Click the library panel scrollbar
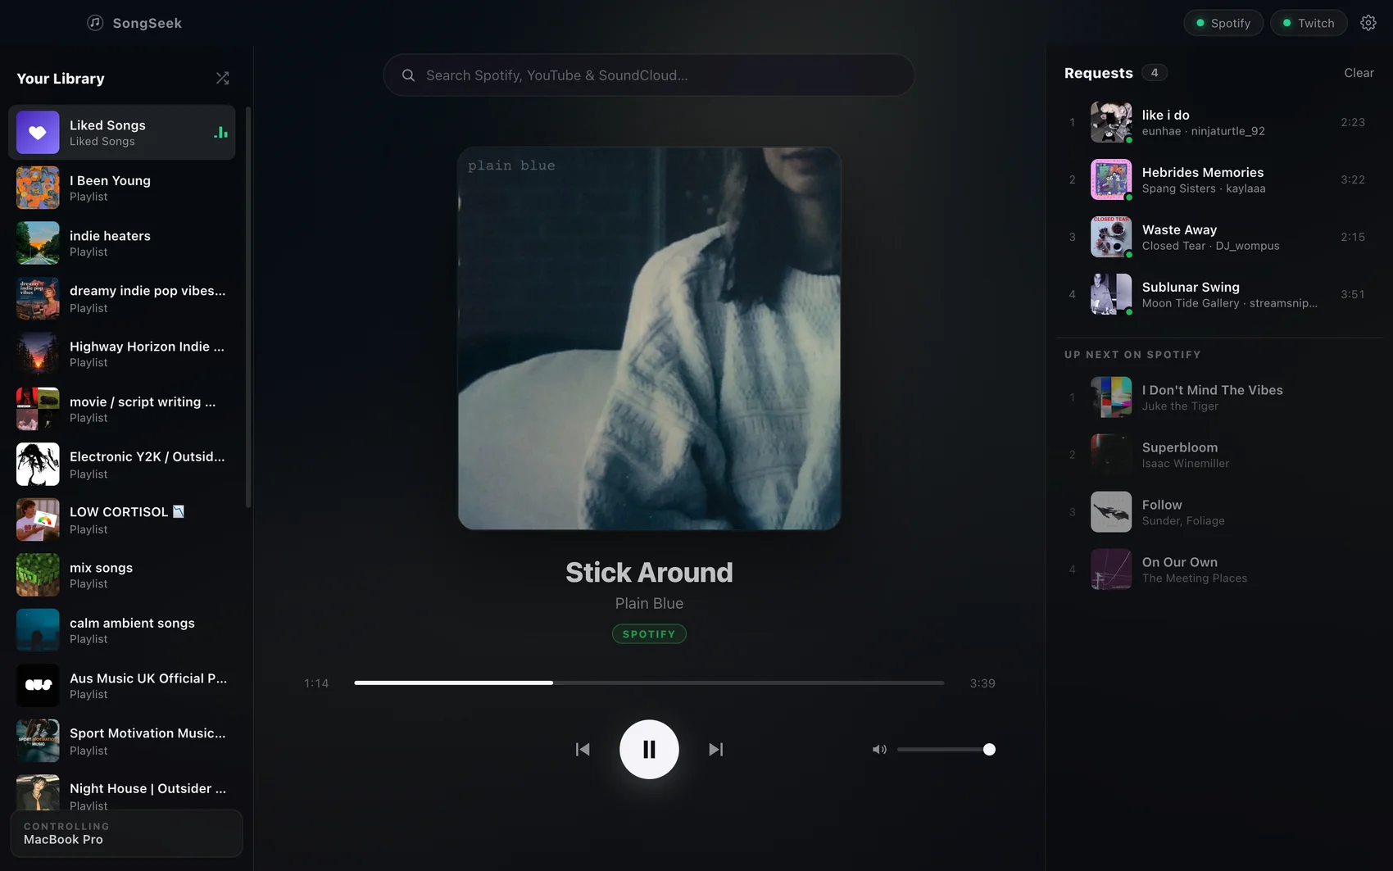 click(x=248, y=307)
